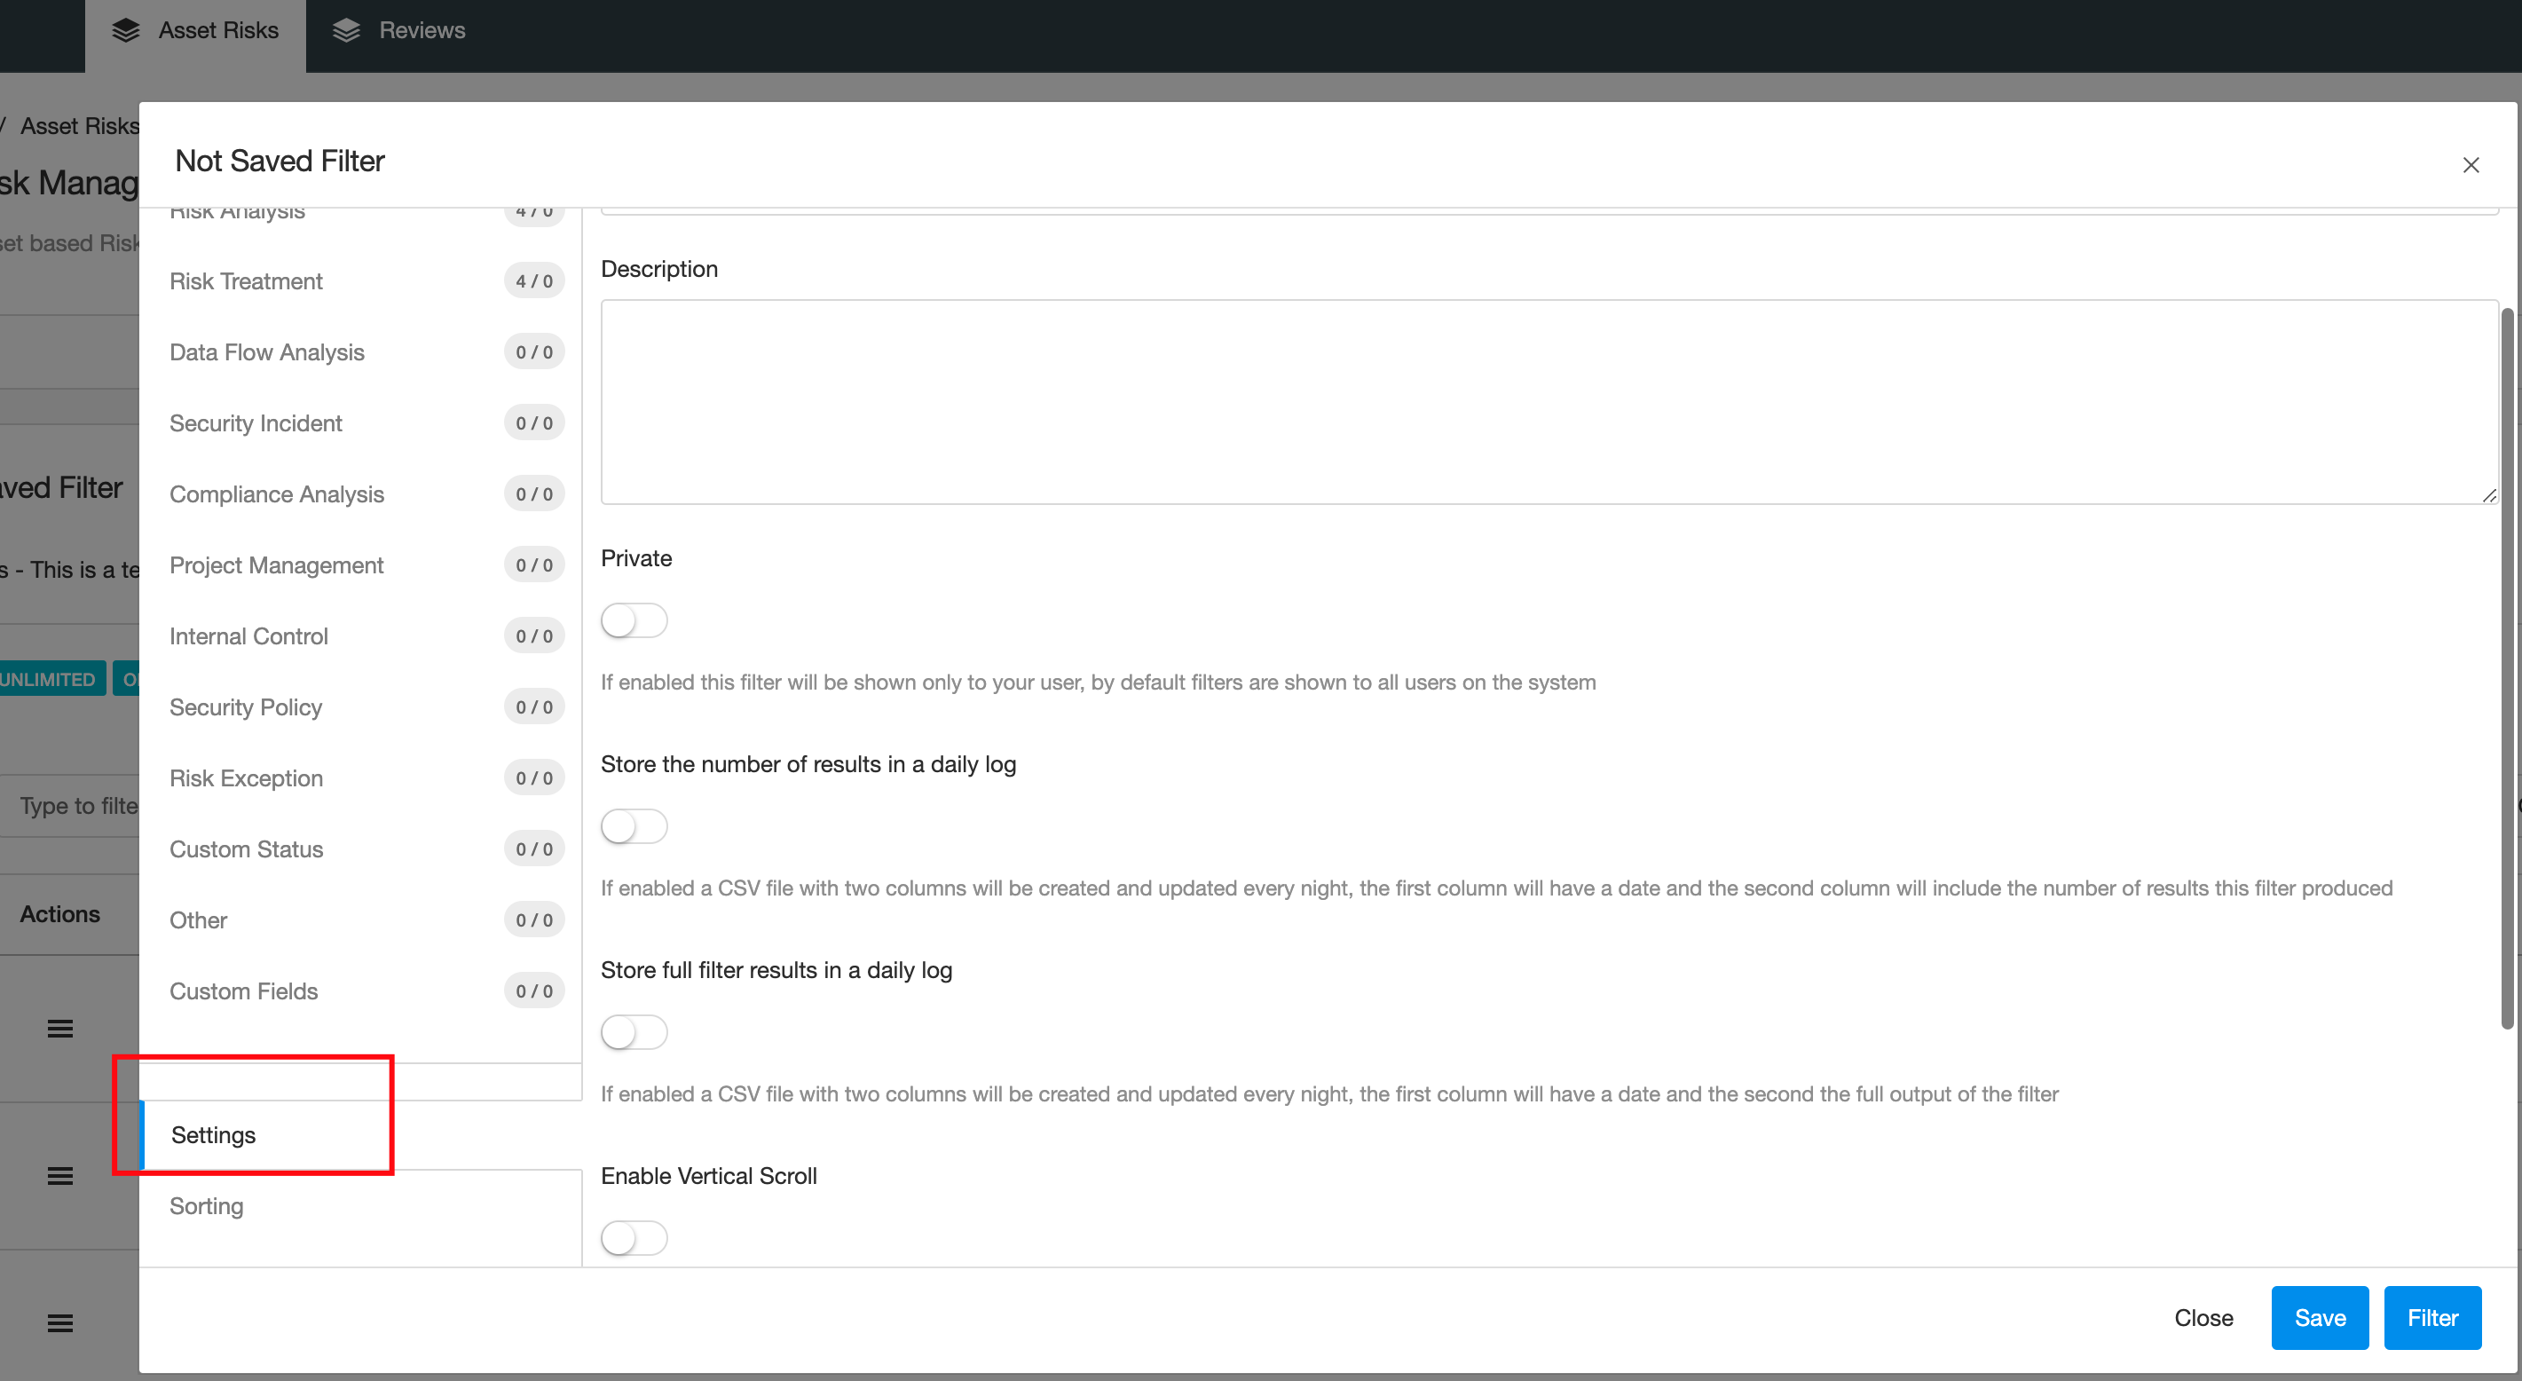
Task: Enable storing full filter results in daily log
Action: [x=634, y=1032]
